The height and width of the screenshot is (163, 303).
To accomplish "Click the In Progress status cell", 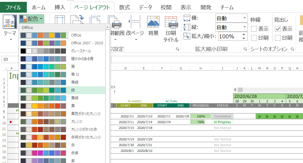I will click(223, 122).
